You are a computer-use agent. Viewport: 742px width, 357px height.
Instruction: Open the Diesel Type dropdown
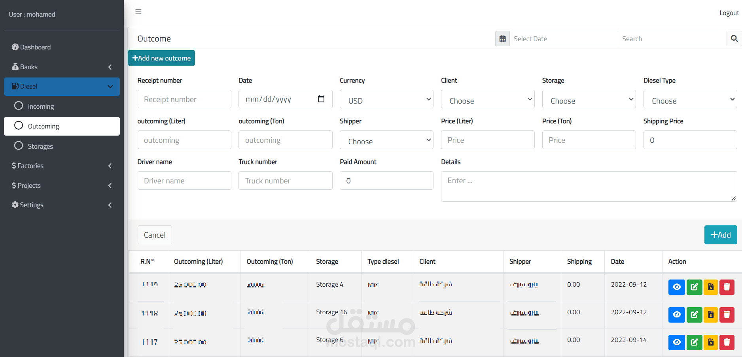pyautogui.click(x=690, y=99)
